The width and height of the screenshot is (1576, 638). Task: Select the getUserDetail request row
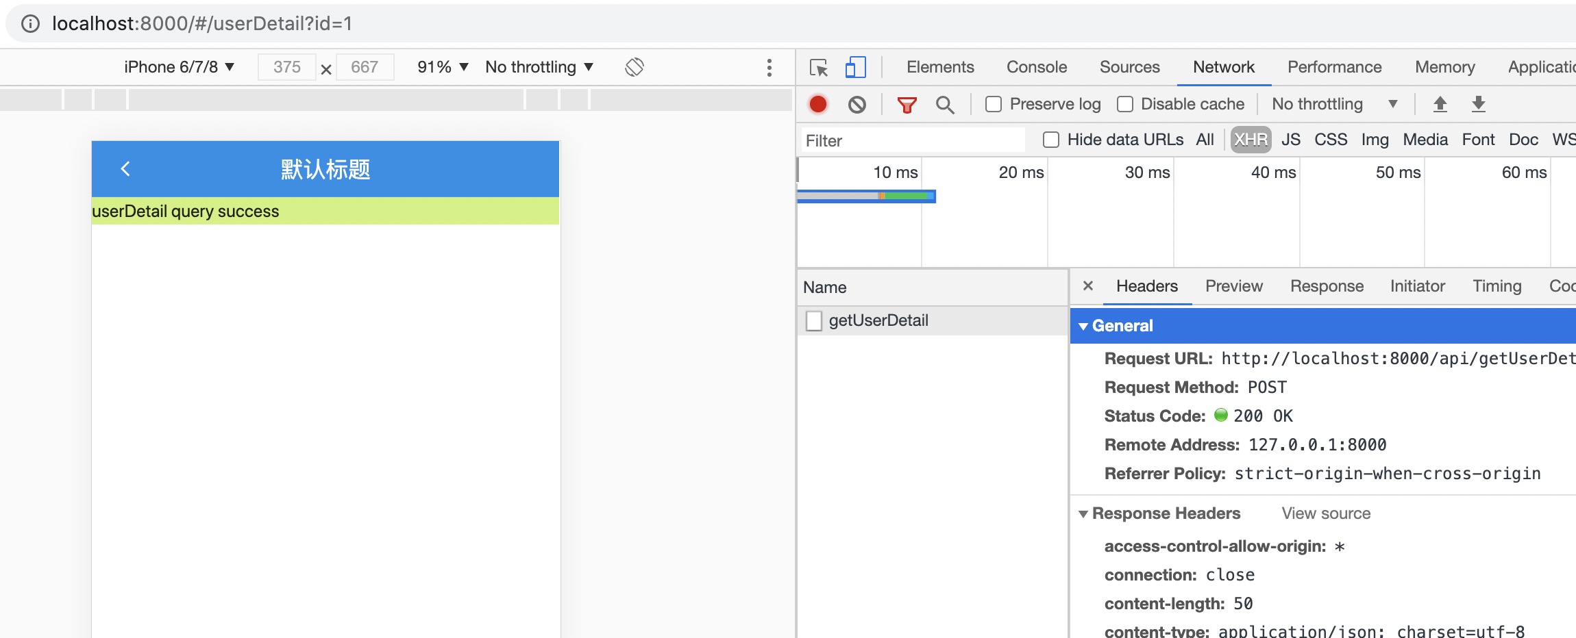(932, 320)
